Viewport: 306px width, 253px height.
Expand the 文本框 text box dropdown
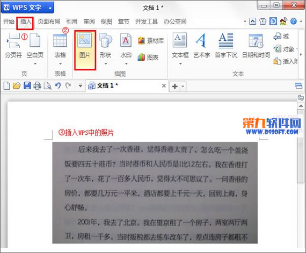tap(180, 63)
